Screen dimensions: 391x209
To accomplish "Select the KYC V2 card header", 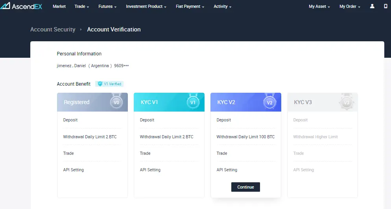I will (246, 102).
